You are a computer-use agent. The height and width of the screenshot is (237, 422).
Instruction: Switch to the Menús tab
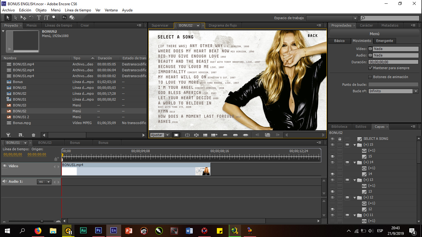(x=32, y=25)
